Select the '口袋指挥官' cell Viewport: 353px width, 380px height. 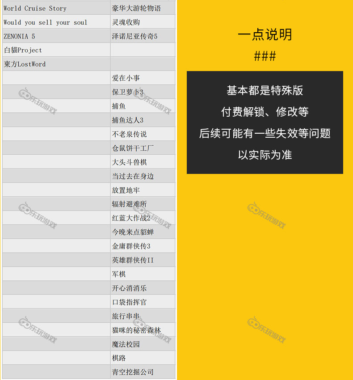(x=143, y=302)
